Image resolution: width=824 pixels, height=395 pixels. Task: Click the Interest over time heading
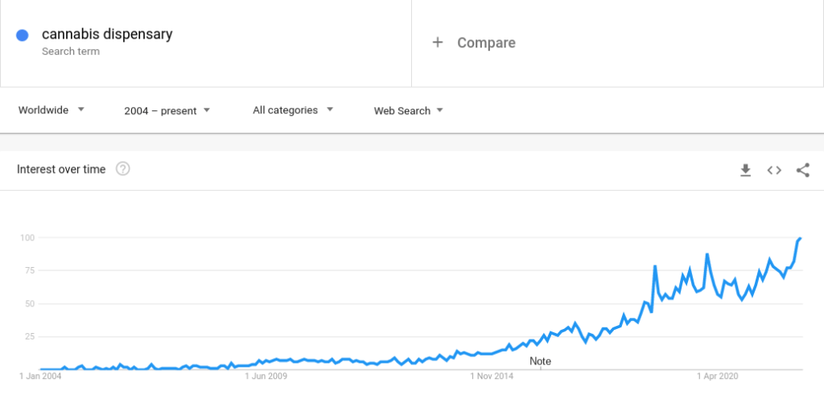coord(61,169)
